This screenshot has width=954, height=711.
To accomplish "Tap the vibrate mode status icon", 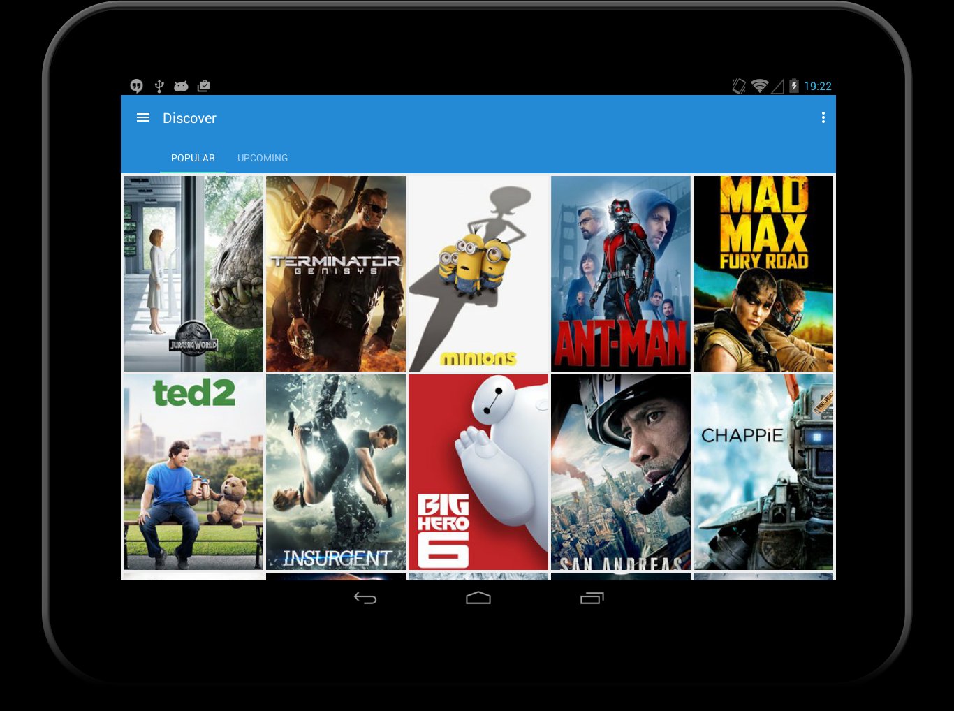I will point(738,85).
